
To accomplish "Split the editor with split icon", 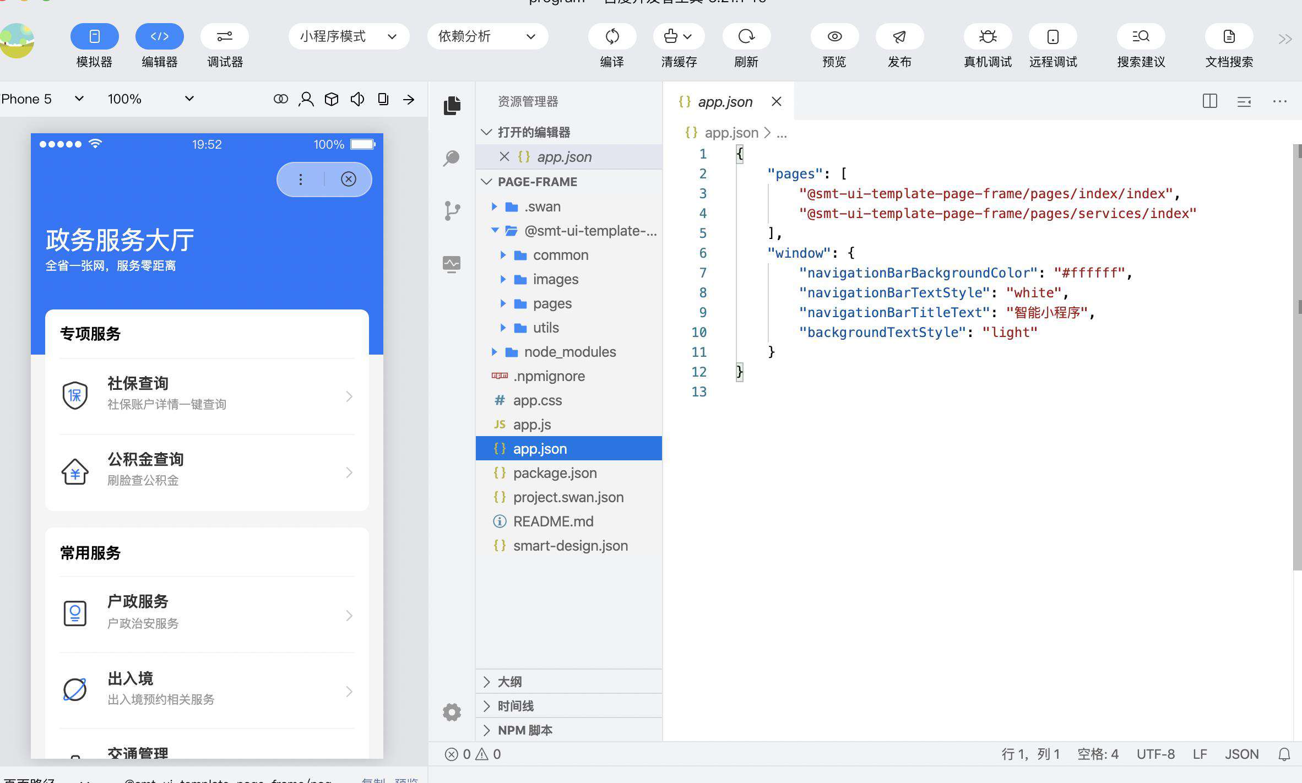I will point(1210,101).
